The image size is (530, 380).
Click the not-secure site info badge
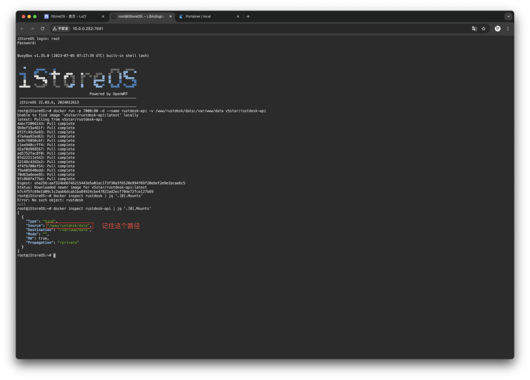coord(60,28)
